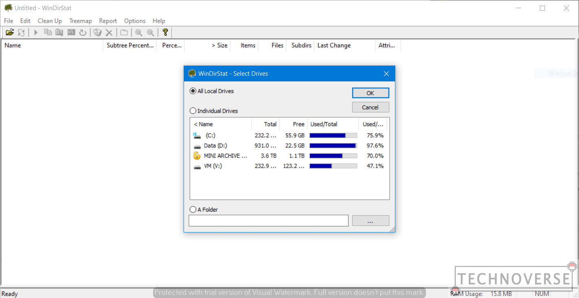This screenshot has height=298, width=579.
Task: Click the C: drive Windows icon
Action: [197, 136]
